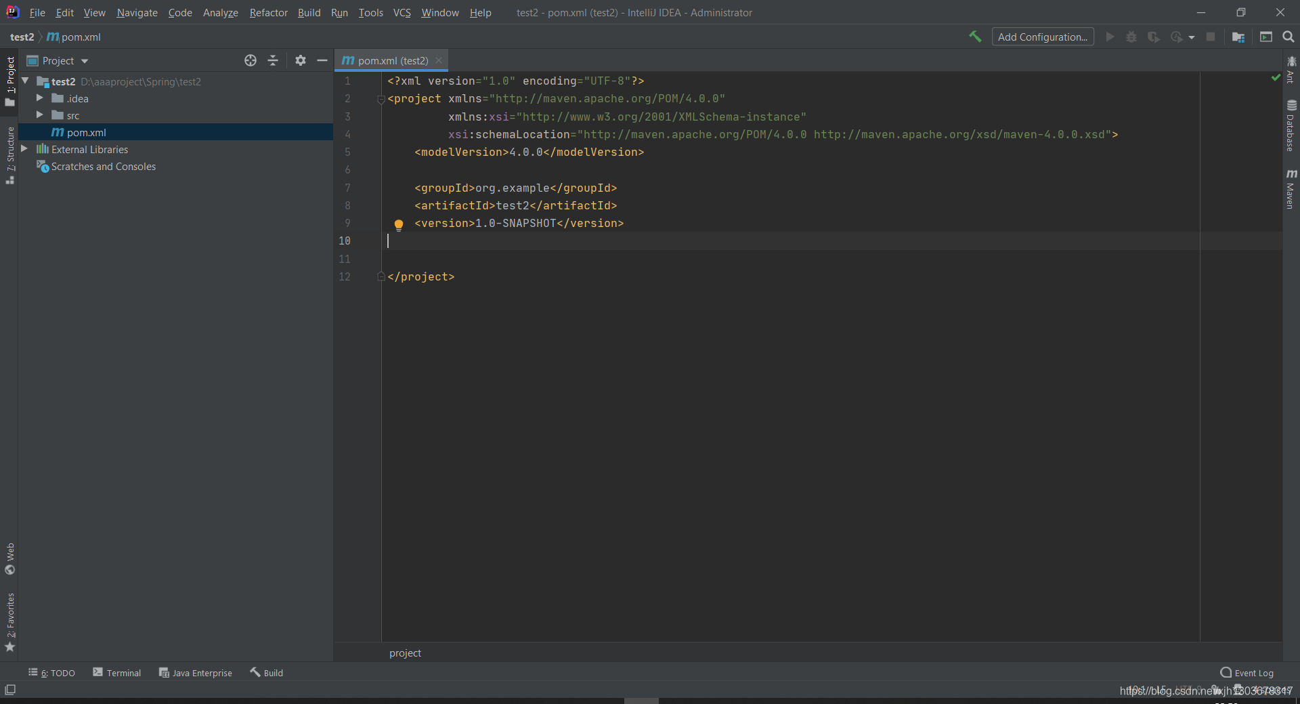The image size is (1300, 704).
Task: Open the Favorites tool window
Action: tap(10, 622)
